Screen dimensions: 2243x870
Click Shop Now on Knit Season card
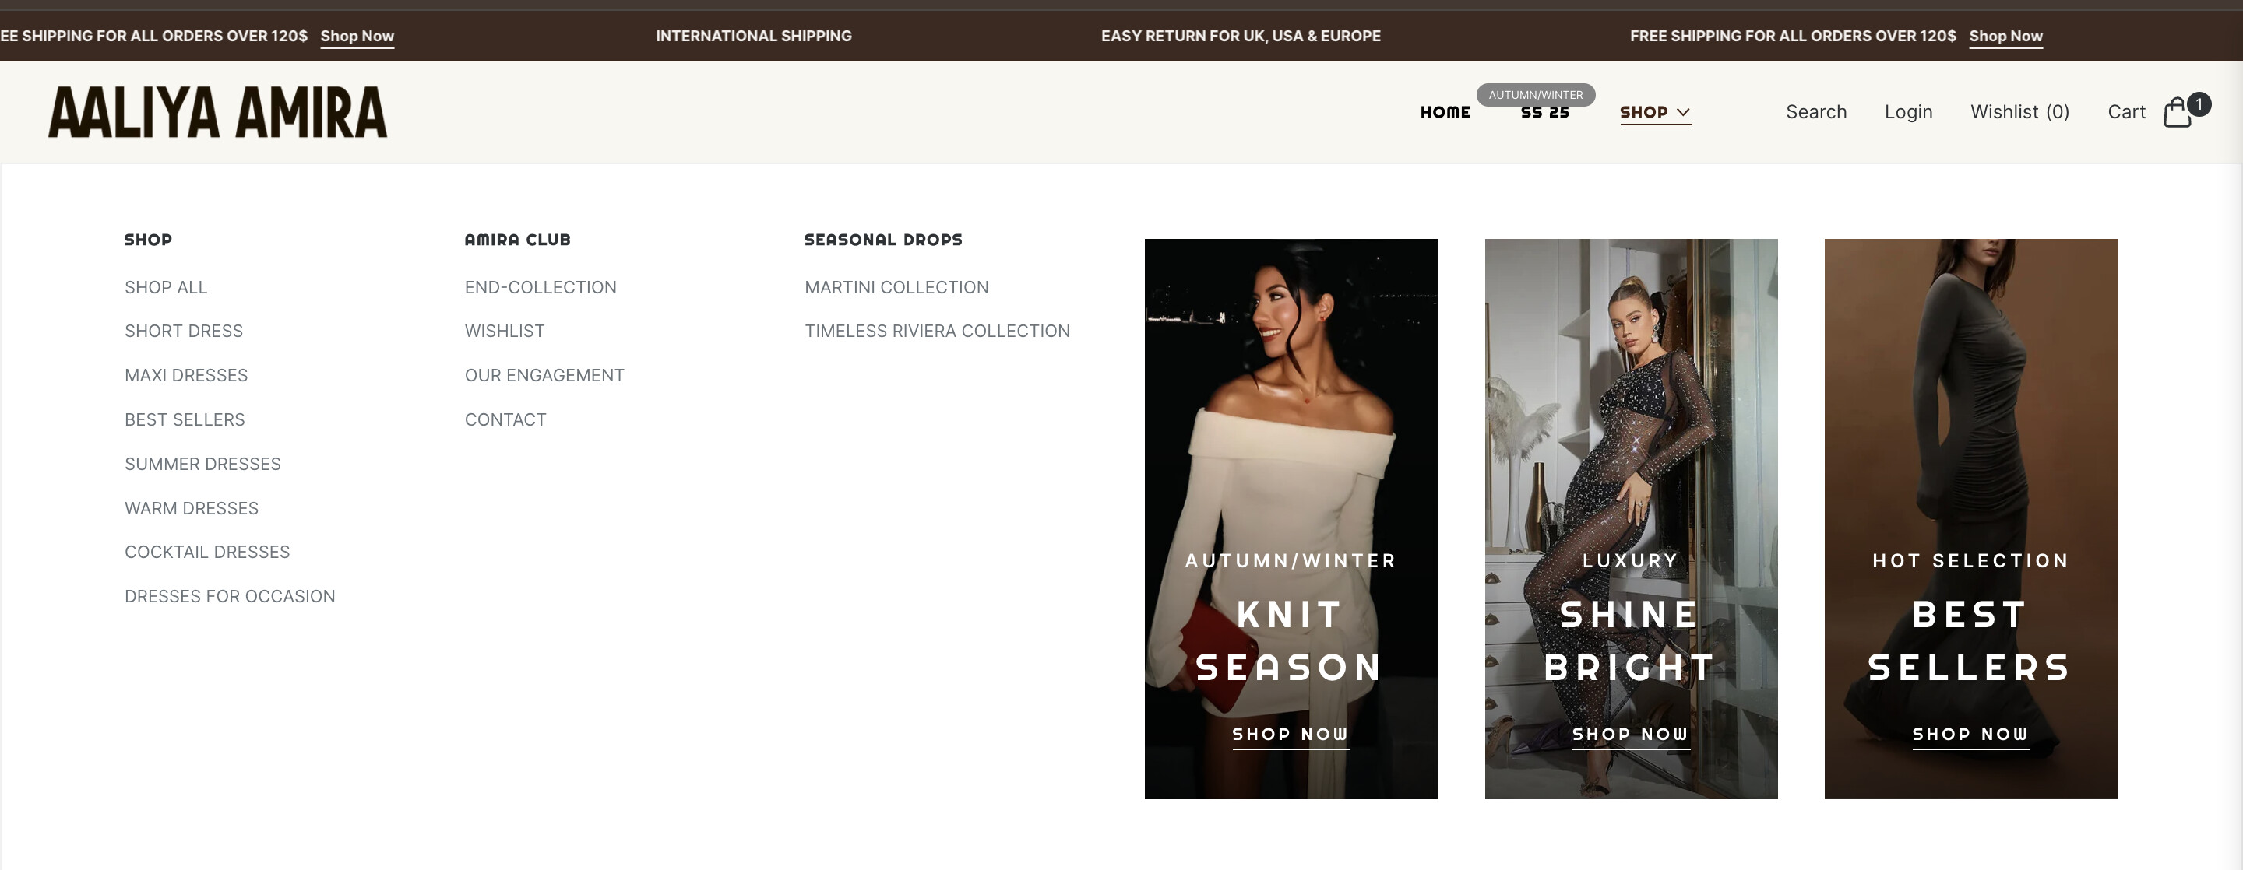[x=1291, y=735]
